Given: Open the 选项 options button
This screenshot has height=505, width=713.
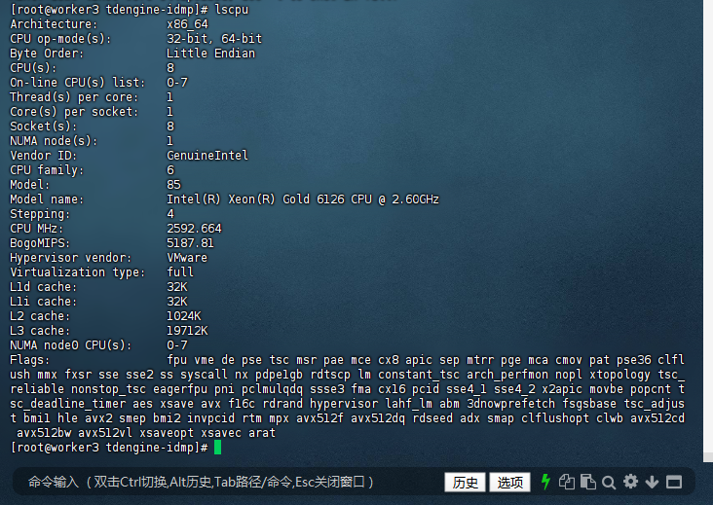Looking at the screenshot, I should pyautogui.click(x=509, y=482).
